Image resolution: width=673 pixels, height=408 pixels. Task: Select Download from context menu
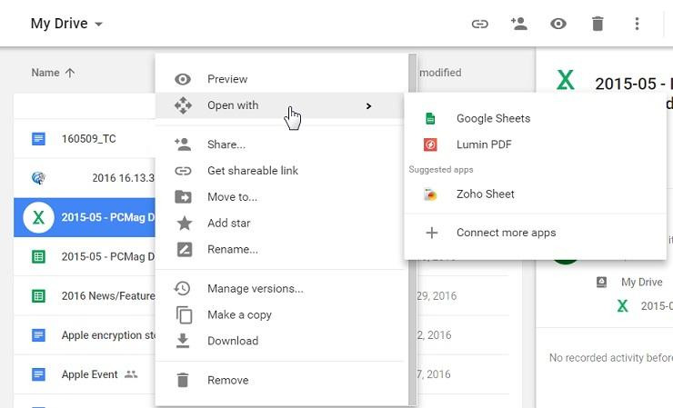point(233,341)
